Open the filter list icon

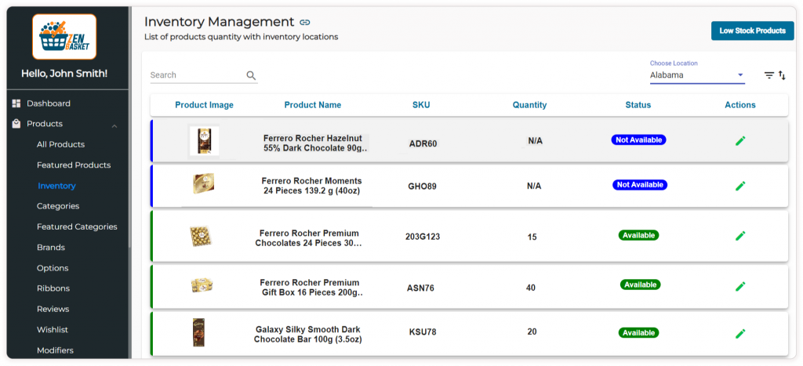coord(768,75)
